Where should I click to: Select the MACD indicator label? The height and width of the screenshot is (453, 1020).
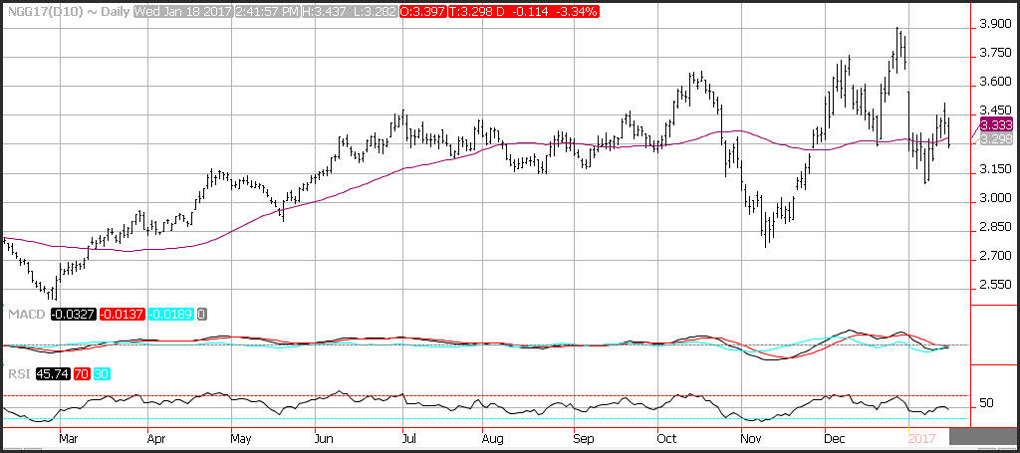[x=26, y=314]
